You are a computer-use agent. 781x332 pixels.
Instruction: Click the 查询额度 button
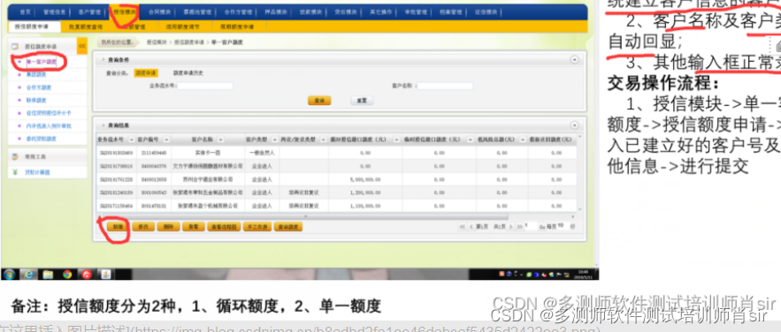pyautogui.click(x=287, y=227)
